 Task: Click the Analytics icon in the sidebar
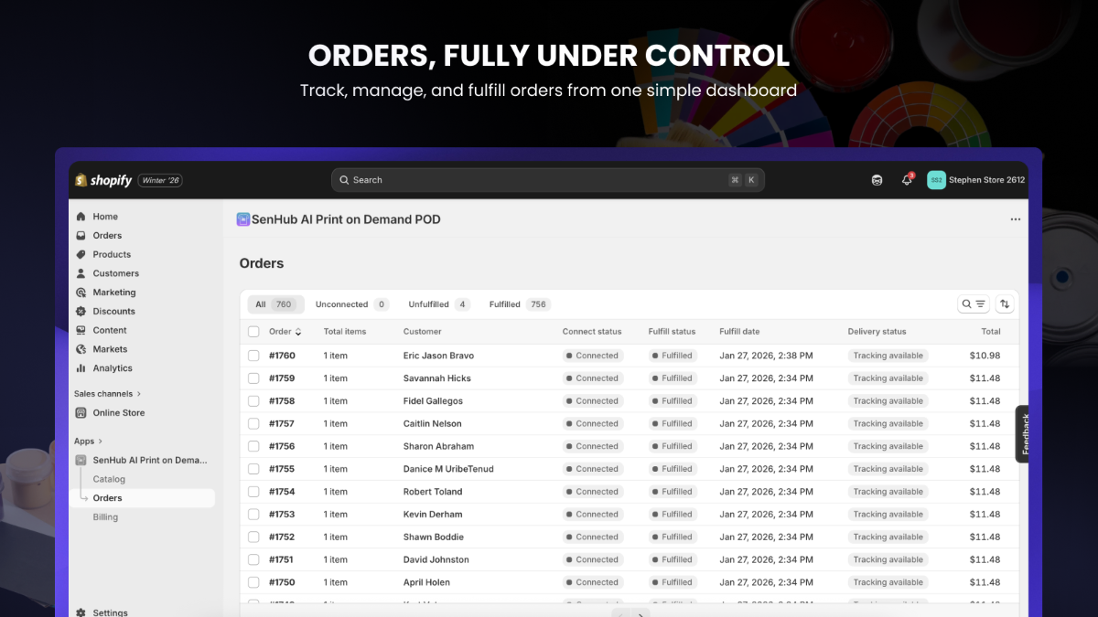pyautogui.click(x=83, y=367)
